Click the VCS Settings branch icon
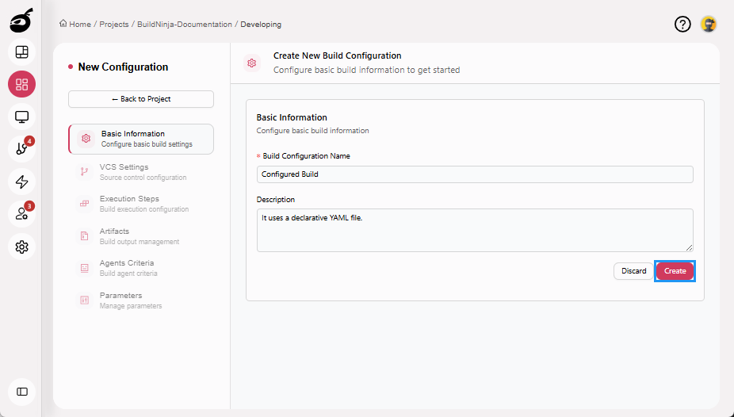734x417 pixels. 84,172
